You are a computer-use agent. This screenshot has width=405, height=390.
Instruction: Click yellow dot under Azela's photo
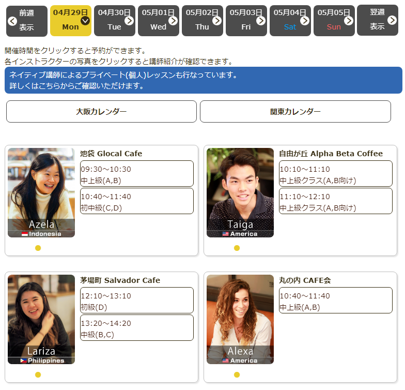[x=38, y=248]
